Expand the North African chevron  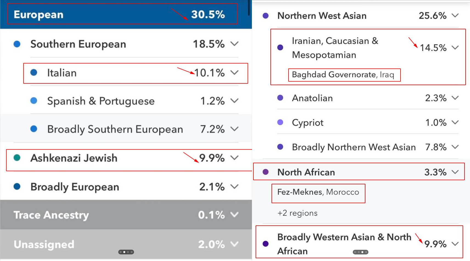click(x=455, y=172)
